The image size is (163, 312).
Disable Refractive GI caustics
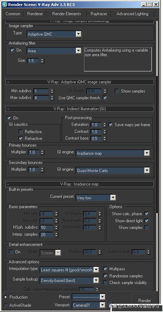(x=20, y=138)
